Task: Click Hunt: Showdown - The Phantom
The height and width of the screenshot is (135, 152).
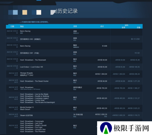Action: point(33,131)
